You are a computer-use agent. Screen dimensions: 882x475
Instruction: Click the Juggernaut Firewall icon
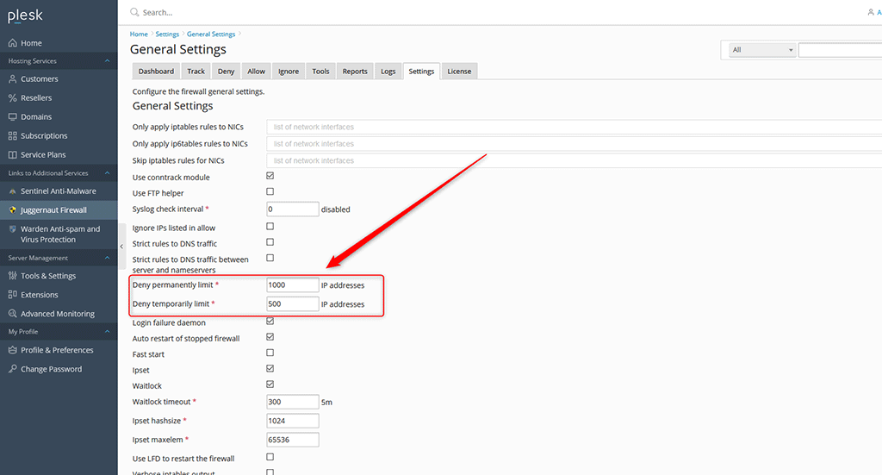point(12,210)
